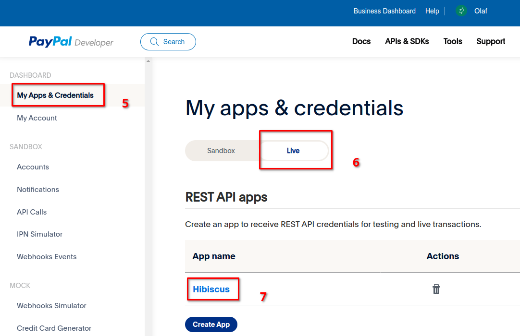Viewport: 520px width, 336px height.
Task: Click the REST API apps heading
Action: coord(226,197)
